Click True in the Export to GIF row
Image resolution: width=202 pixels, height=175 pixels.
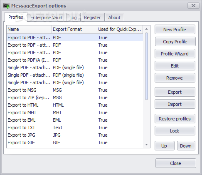103,142
